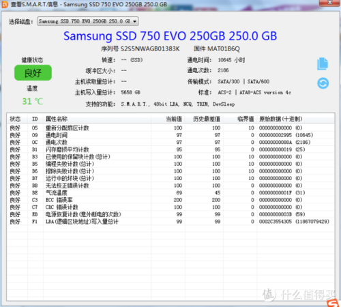The height and width of the screenshot is (307, 341).
Task: Click the green 良好 health status button
Action: [33, 73]
